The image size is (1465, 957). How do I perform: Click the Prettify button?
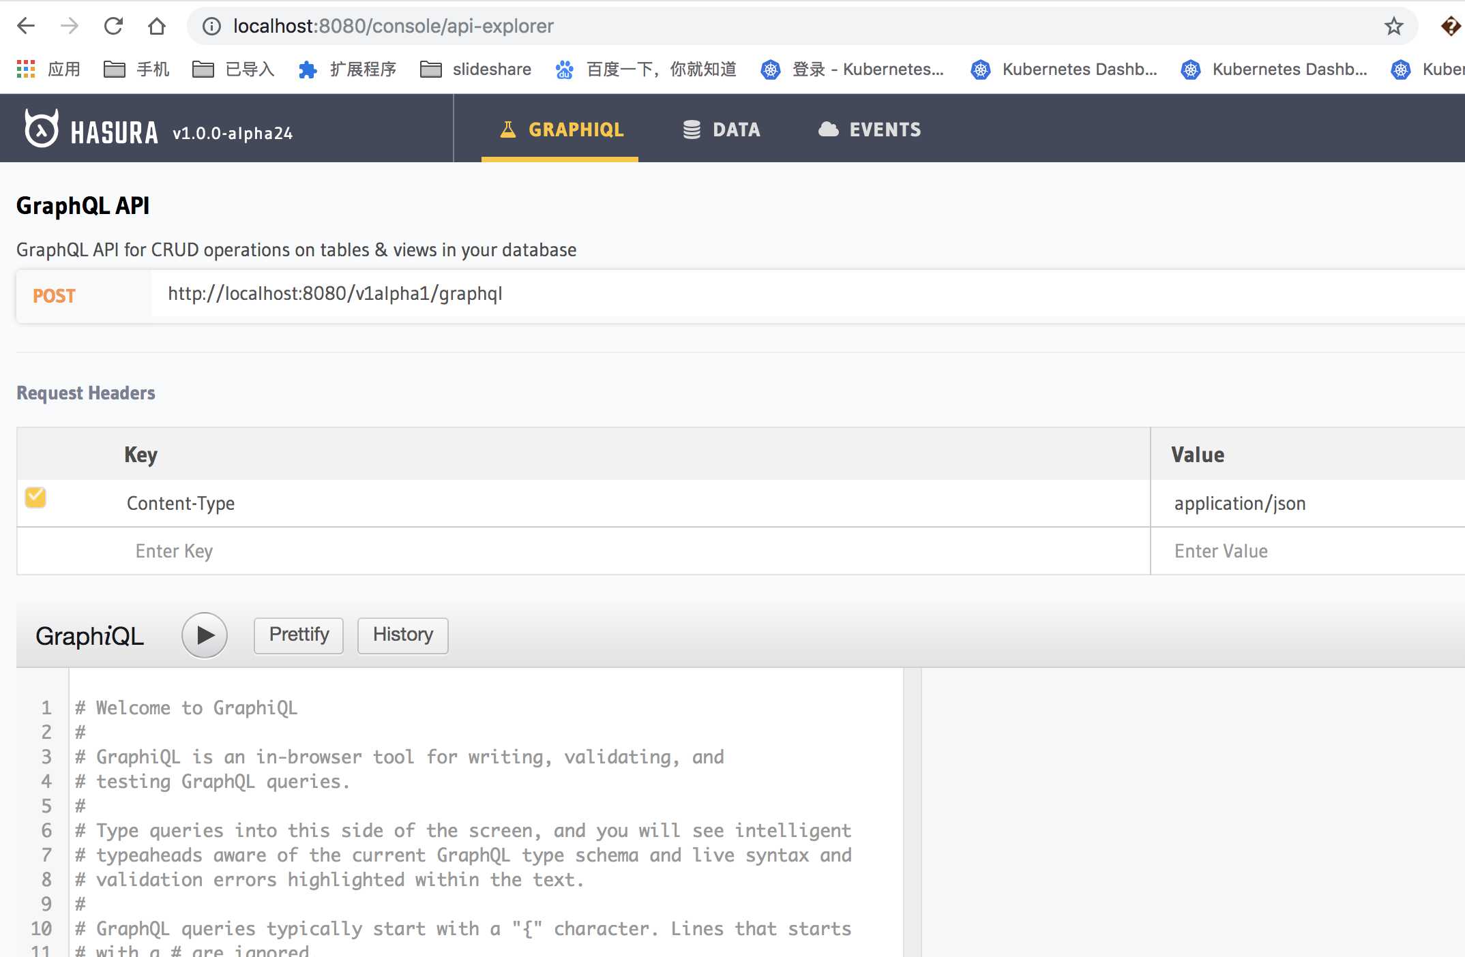(x=298, y=635)
